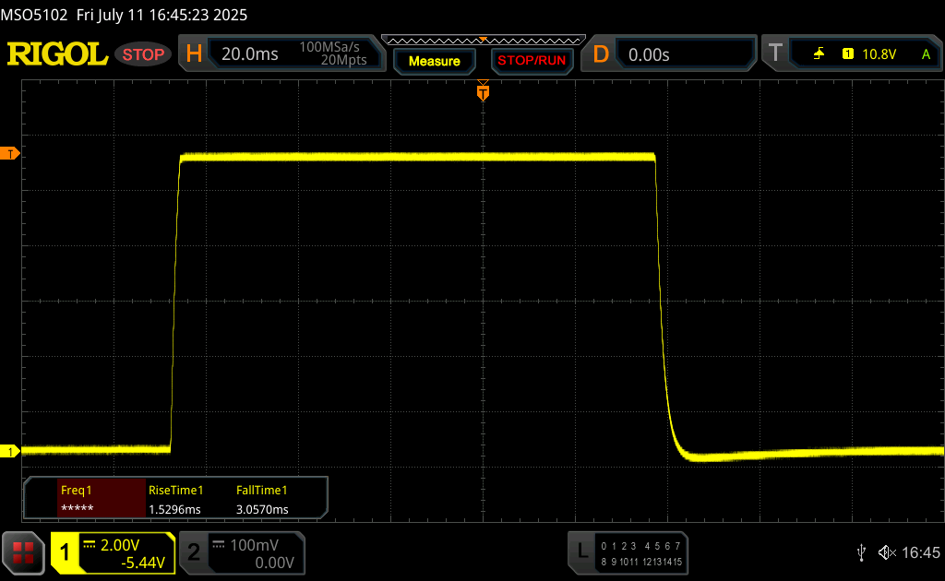
Task: Click the trigger source channel 1 badge
Action: (x=847, y=54)
